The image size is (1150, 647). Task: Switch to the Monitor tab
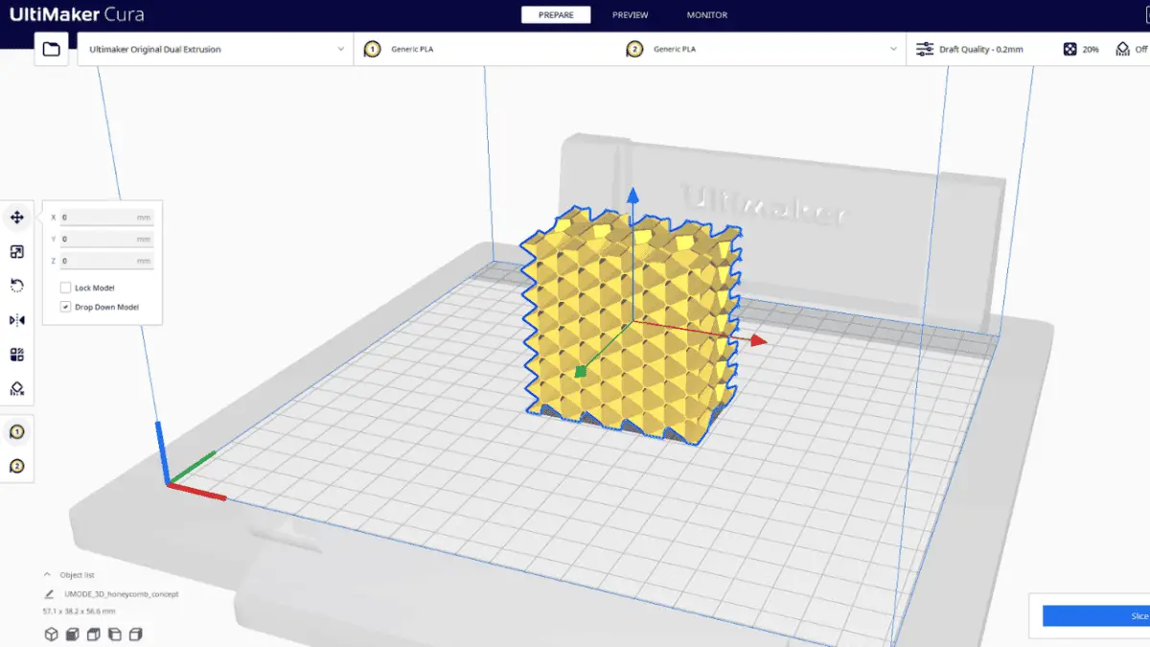coord(706,14)
